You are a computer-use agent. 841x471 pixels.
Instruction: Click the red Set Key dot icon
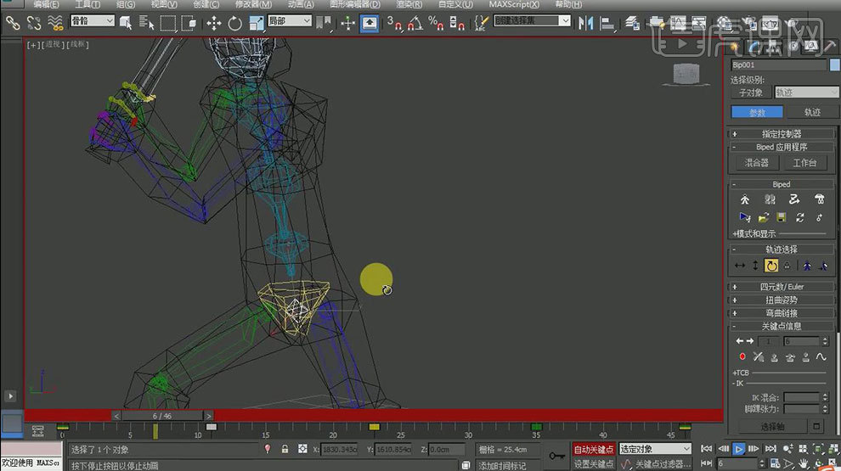coord(742,356)
